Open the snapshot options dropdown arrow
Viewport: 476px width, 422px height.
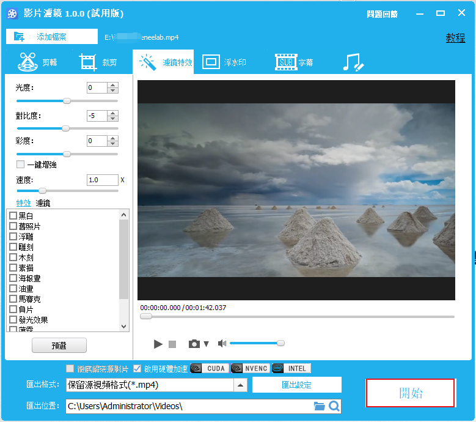tap(206, 344)
